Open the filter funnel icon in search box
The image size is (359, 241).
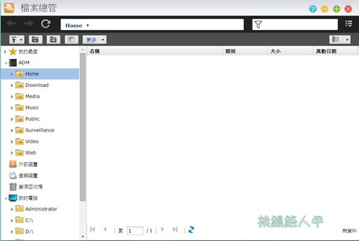[258, 24]
